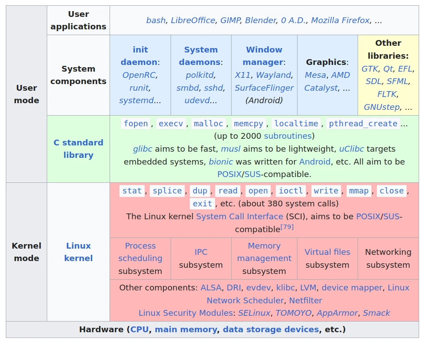Open the SurfaceFlinger link
Screen dimensions: 424x342
[264, 88]
